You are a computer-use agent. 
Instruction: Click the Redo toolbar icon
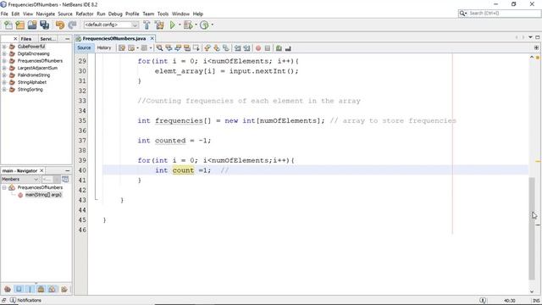(x=72, y=25)
